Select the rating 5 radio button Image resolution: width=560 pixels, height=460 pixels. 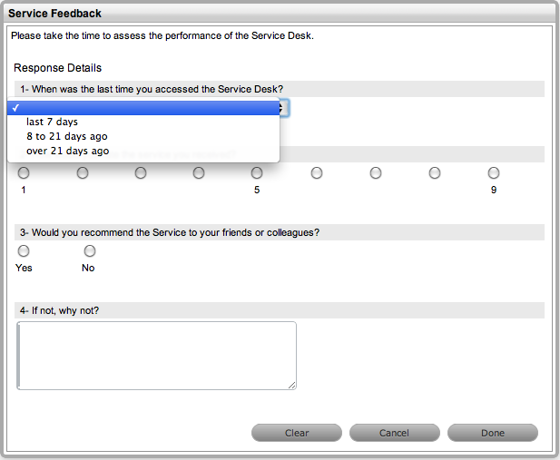[257, 172]
